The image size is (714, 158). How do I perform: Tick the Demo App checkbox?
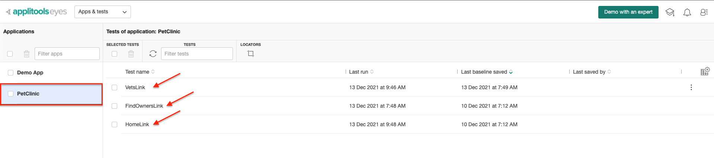click(x=11, y=73)
